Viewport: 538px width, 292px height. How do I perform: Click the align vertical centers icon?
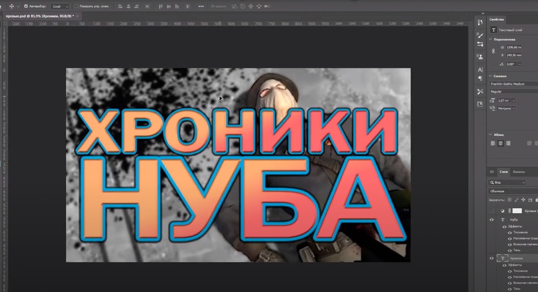169,6
